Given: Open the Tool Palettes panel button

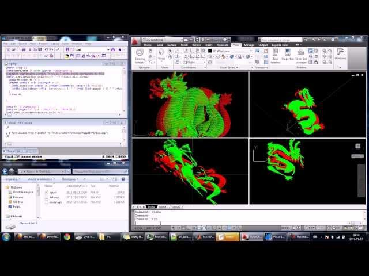Looking at the screenshot, I should (275, 56).
